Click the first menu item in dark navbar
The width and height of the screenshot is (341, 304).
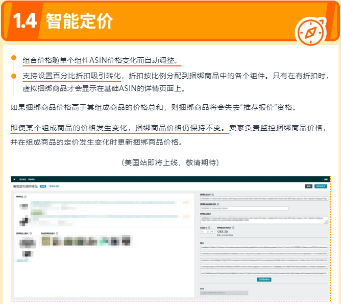pyautogui.click(x=22, y=180)
